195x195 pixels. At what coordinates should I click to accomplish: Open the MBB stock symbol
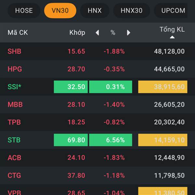point(15,105)
